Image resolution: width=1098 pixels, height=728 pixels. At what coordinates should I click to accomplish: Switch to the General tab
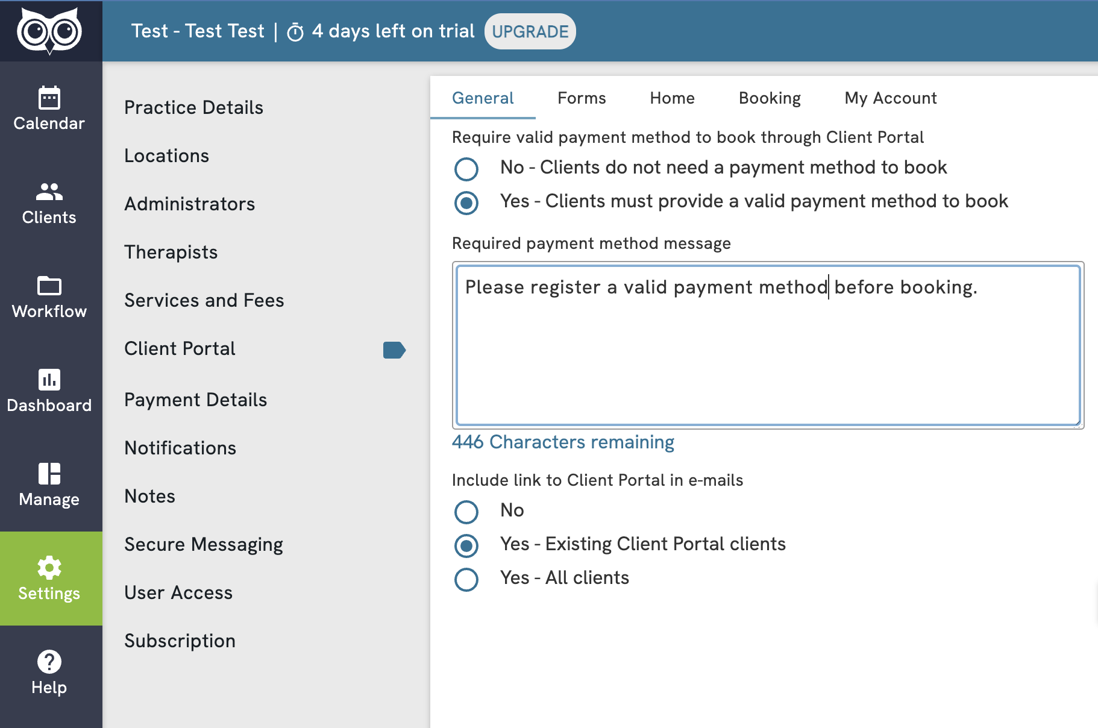[483, 98]
